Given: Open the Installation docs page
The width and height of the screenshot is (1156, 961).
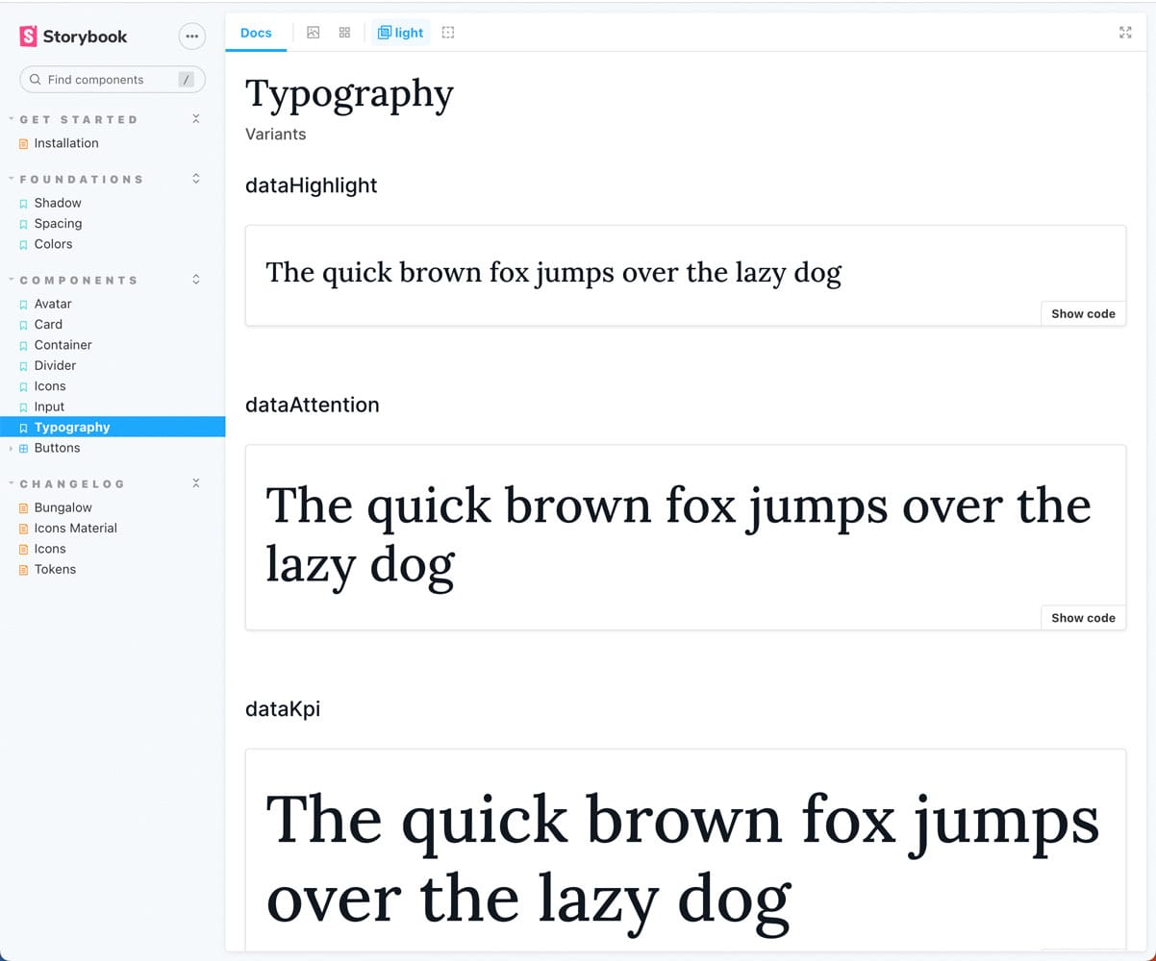Looking at the screenshot, I should [x=66, y=143].
